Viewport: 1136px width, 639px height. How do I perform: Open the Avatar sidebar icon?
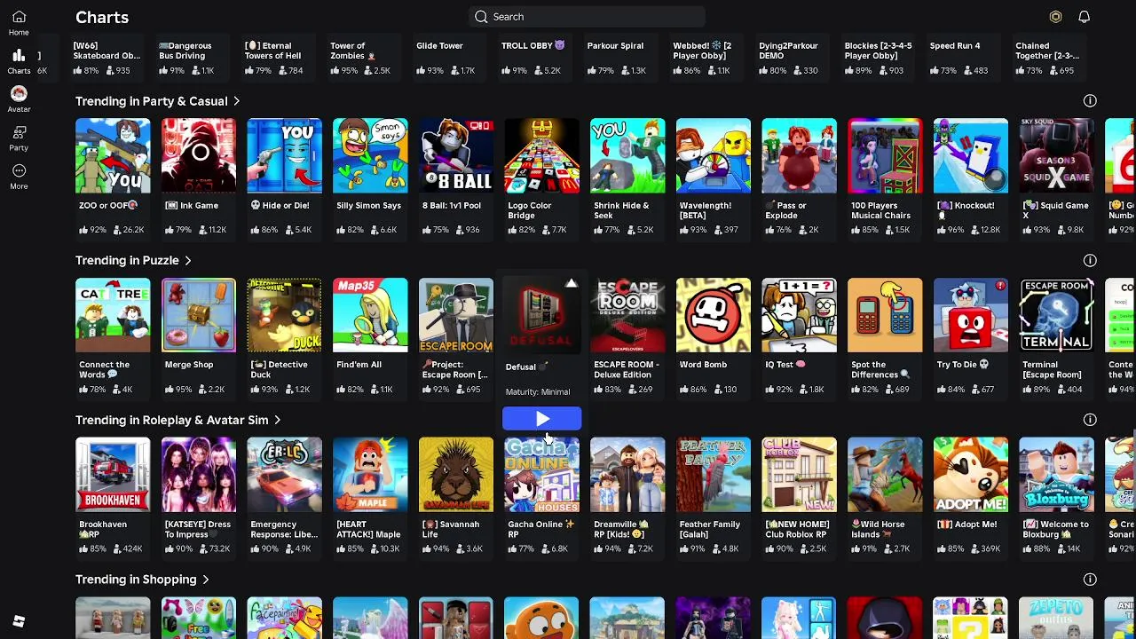[19, 99]
